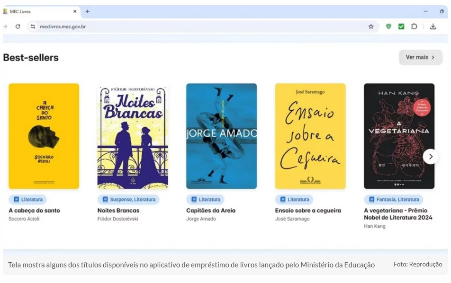Open a new browser tab

[x=87, y=11]
